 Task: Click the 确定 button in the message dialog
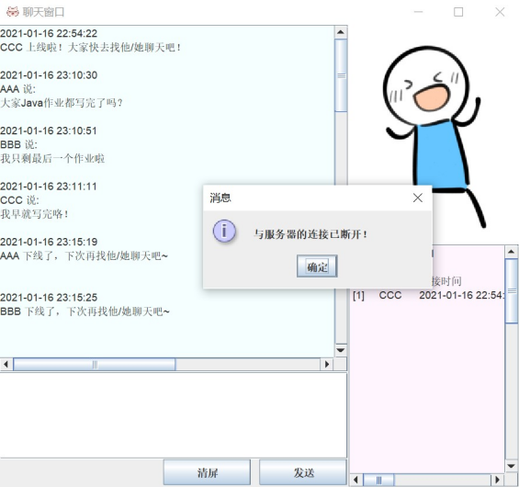317,266
